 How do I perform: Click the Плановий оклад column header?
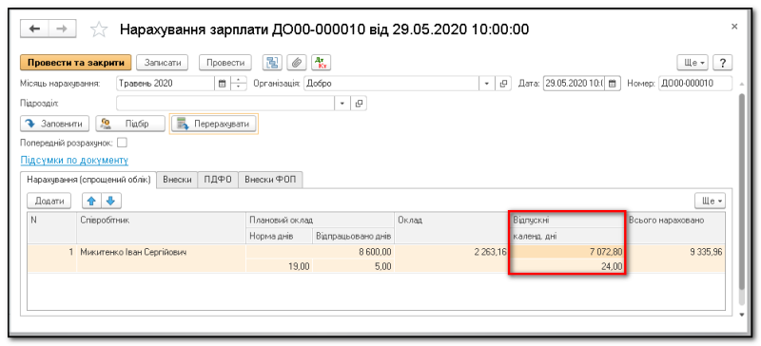321,220
